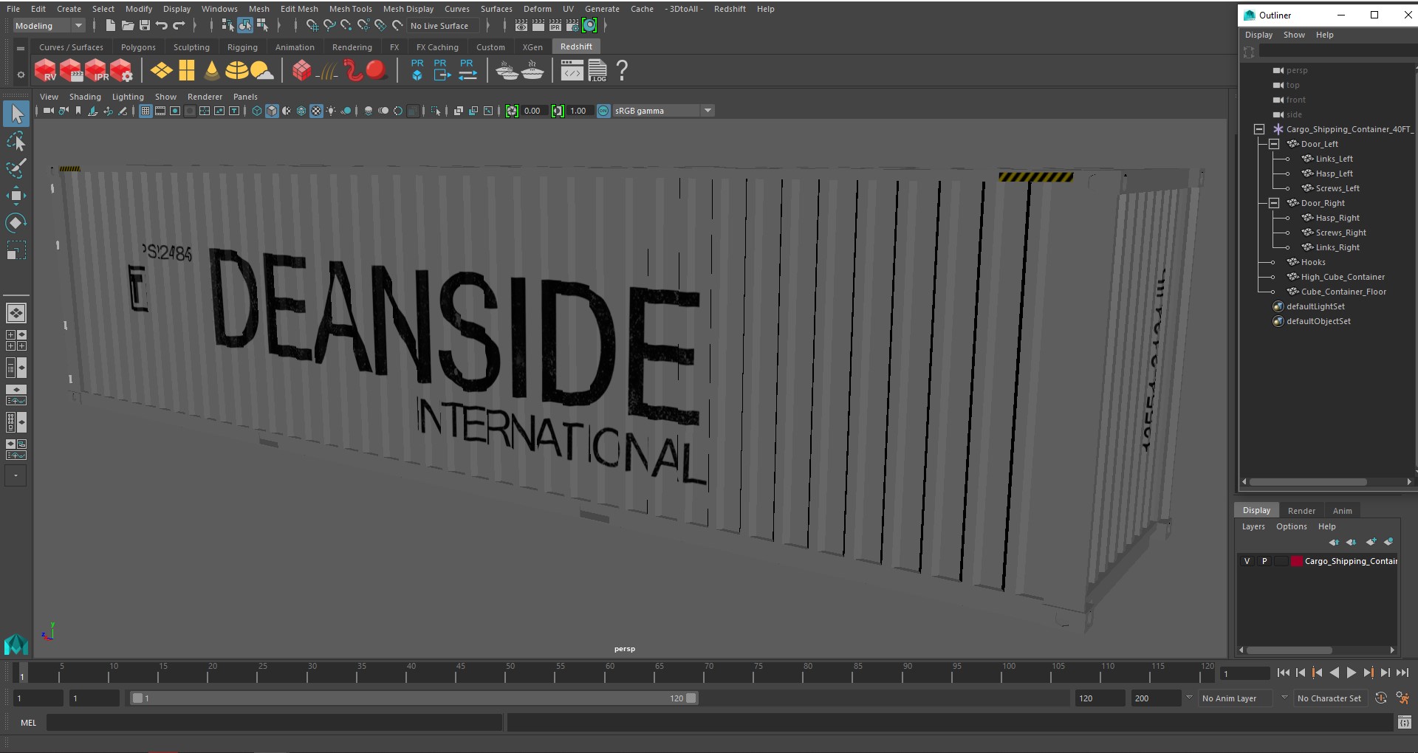Toggle layer visibility V box
This screenshot has width=1418, height=753.
point(1247,561)
